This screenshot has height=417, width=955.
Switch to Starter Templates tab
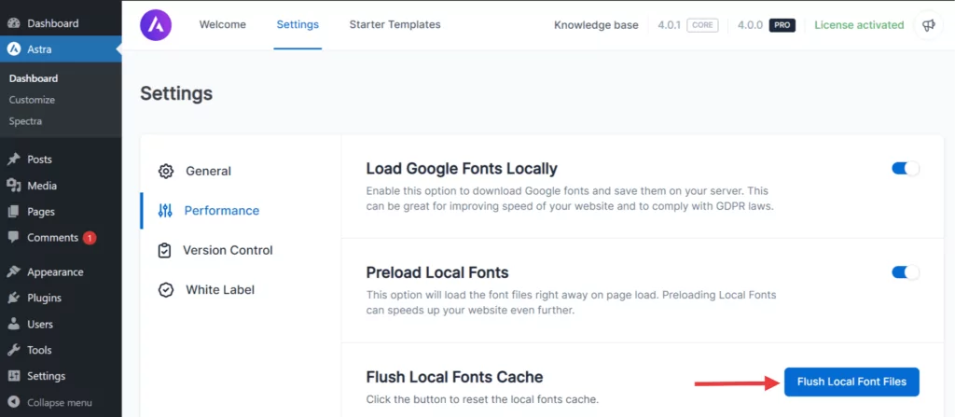[x=394, y=25]
